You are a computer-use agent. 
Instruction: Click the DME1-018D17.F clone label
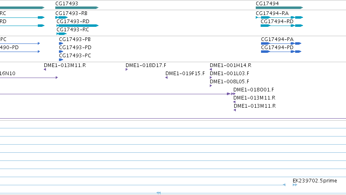pyautogui.click(x=146, y=65)
